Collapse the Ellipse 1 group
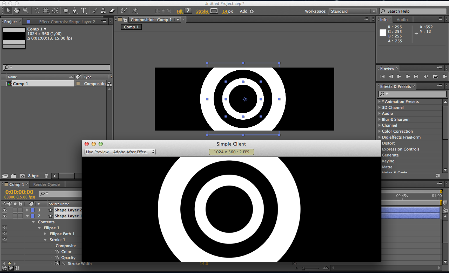The image size is (449, 273). point(40,228)
